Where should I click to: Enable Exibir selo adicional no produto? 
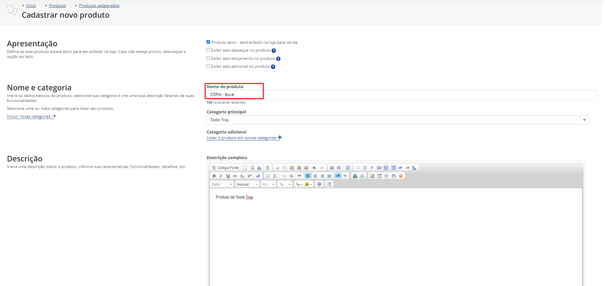(x=208, y=66)
